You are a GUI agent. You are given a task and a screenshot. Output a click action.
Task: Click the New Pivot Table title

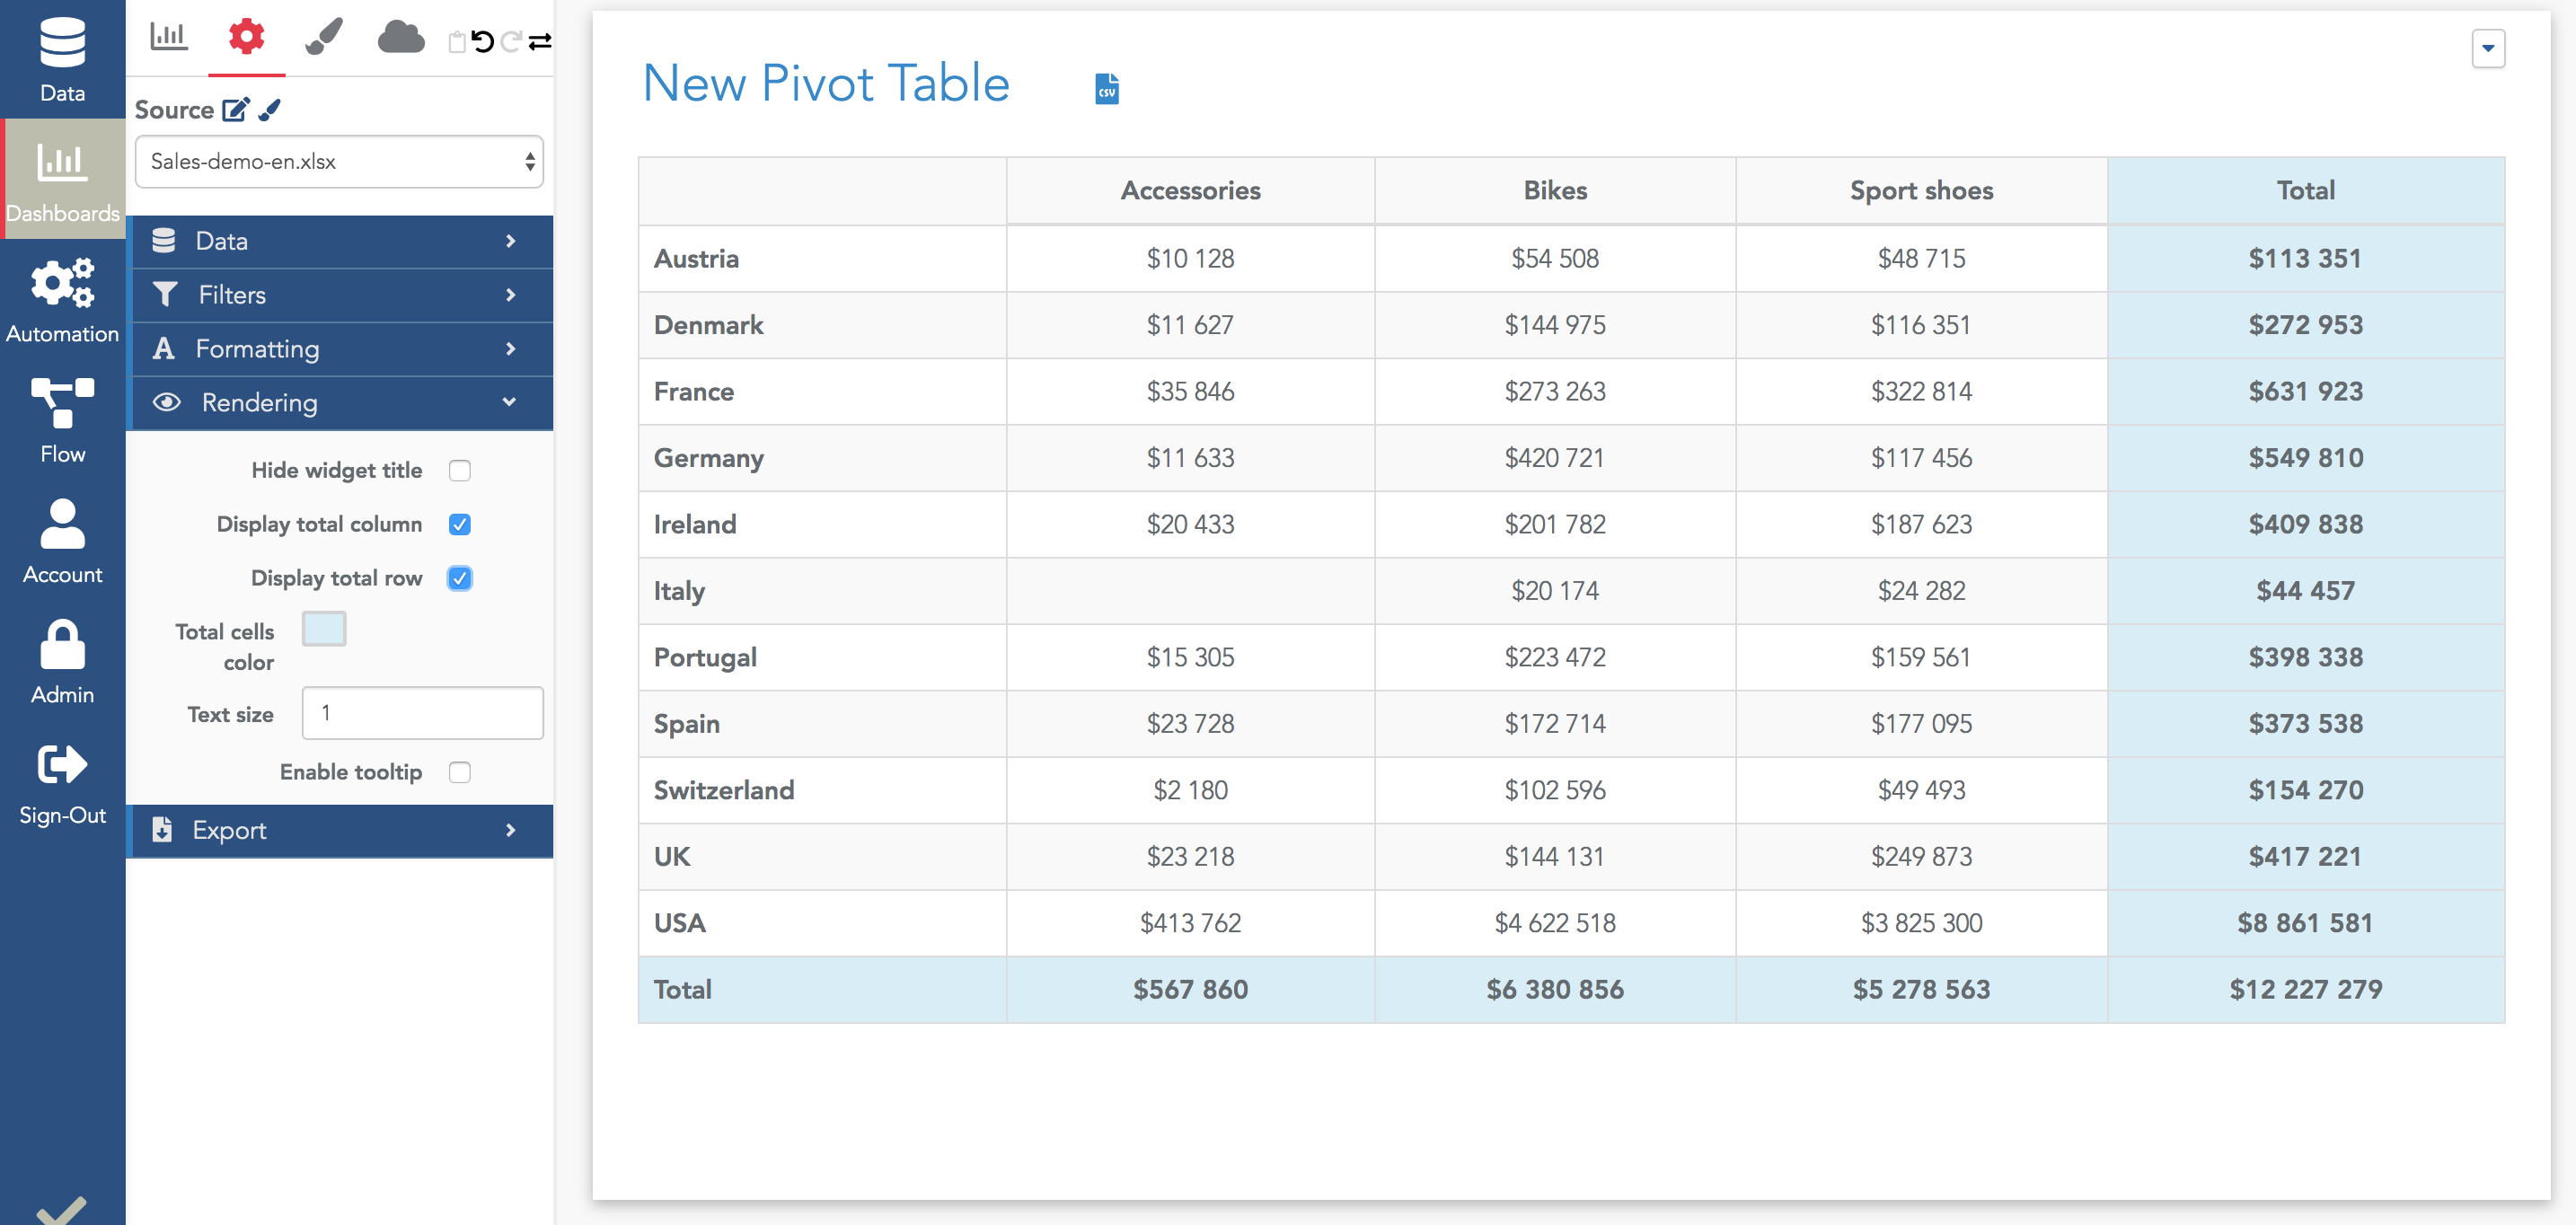click(826, 83)
